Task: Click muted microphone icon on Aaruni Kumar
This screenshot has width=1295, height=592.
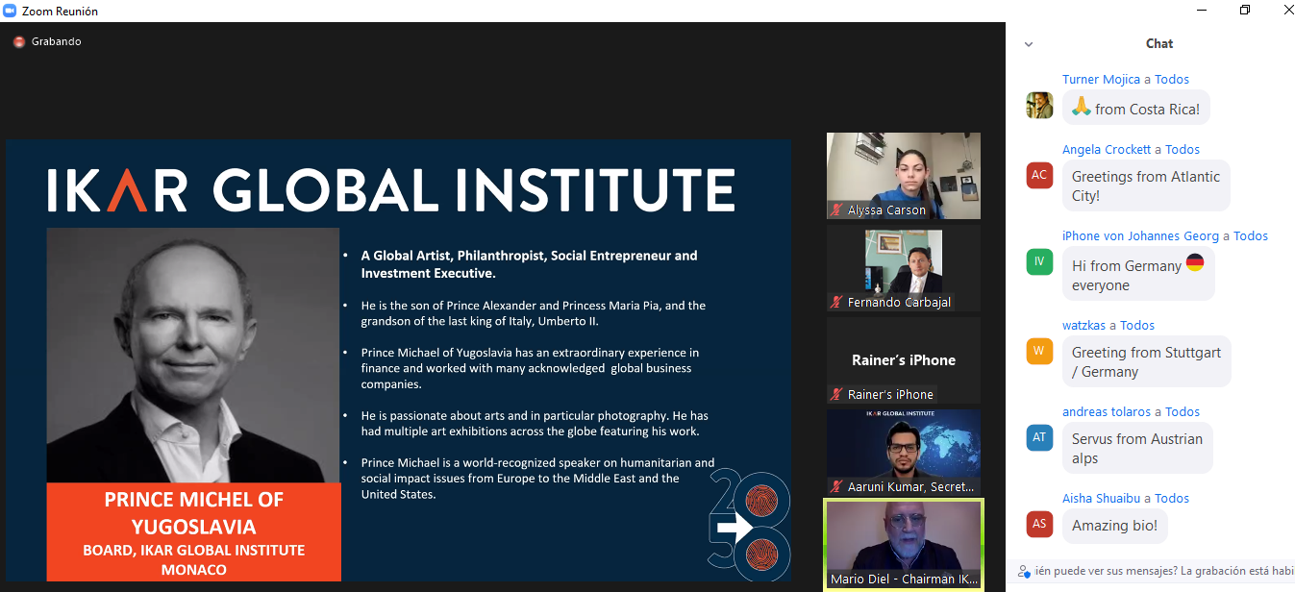Action: (x=836, y=486)
